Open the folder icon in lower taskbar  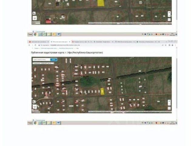point(49,123)
